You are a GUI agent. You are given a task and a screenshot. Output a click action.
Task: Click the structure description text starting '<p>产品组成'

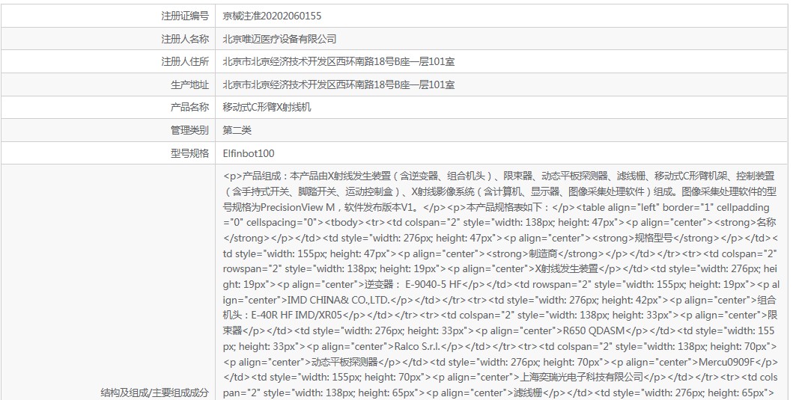500,284
